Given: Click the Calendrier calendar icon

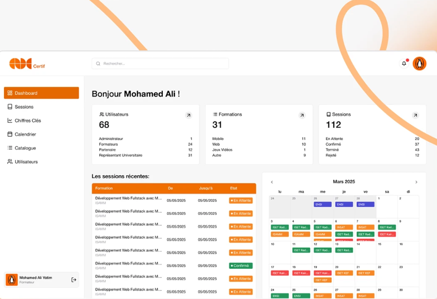Looking at the screenshot, I should (10, 134).
